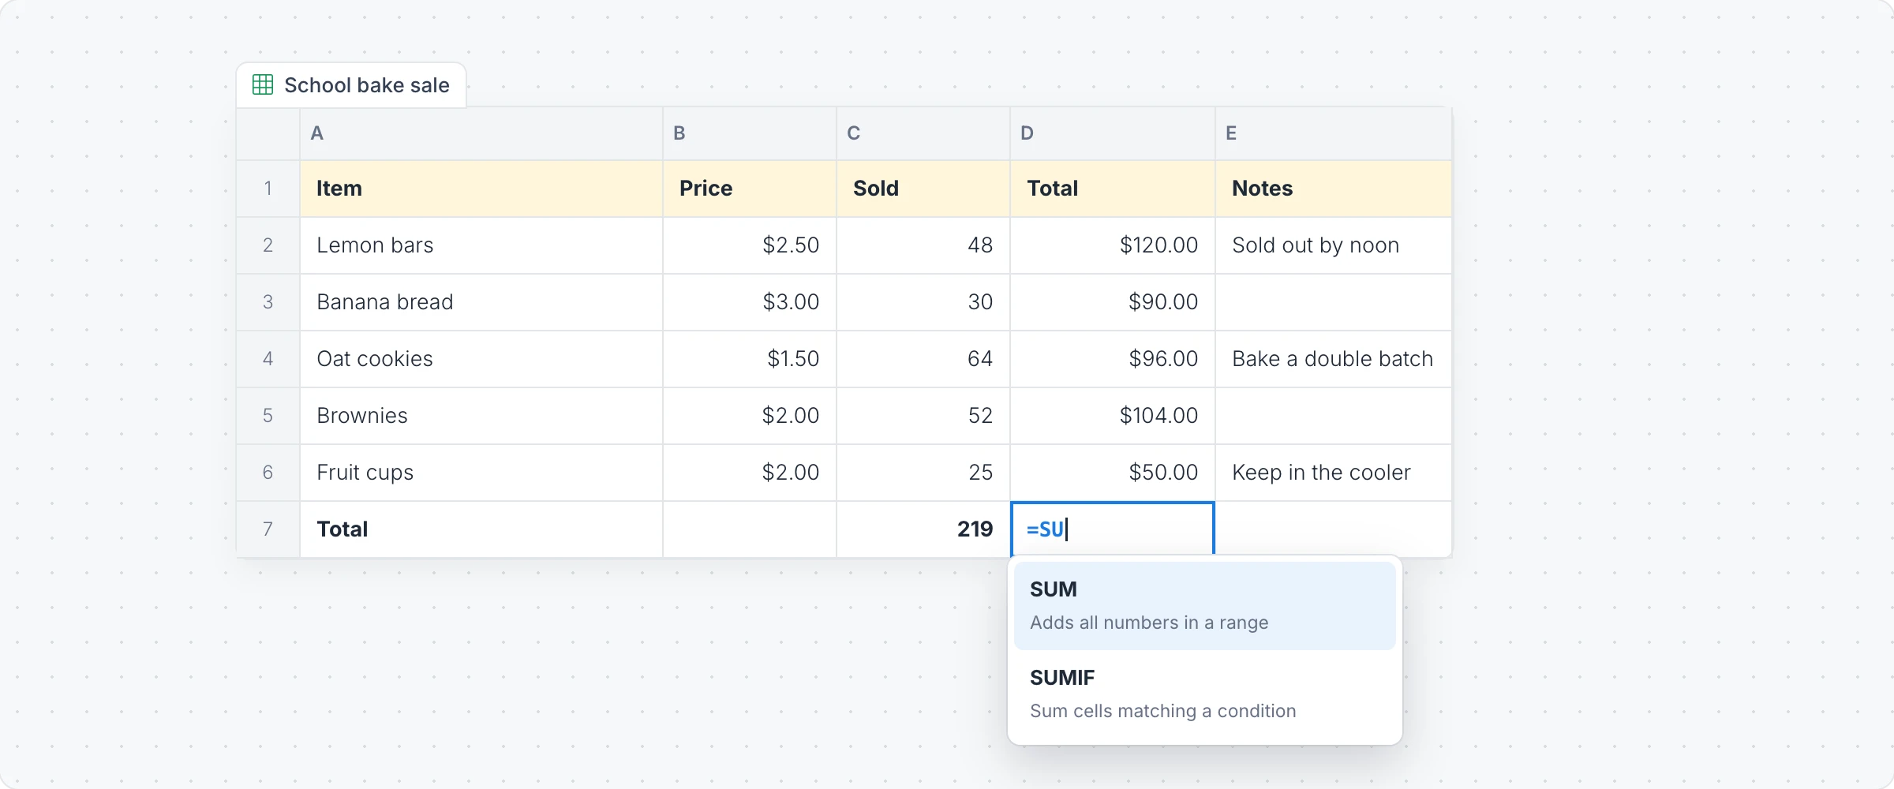Click the green spreadsheet grid icon
Image resolution: width=1894 pixels, height=789 pixels.
point(263,84)
